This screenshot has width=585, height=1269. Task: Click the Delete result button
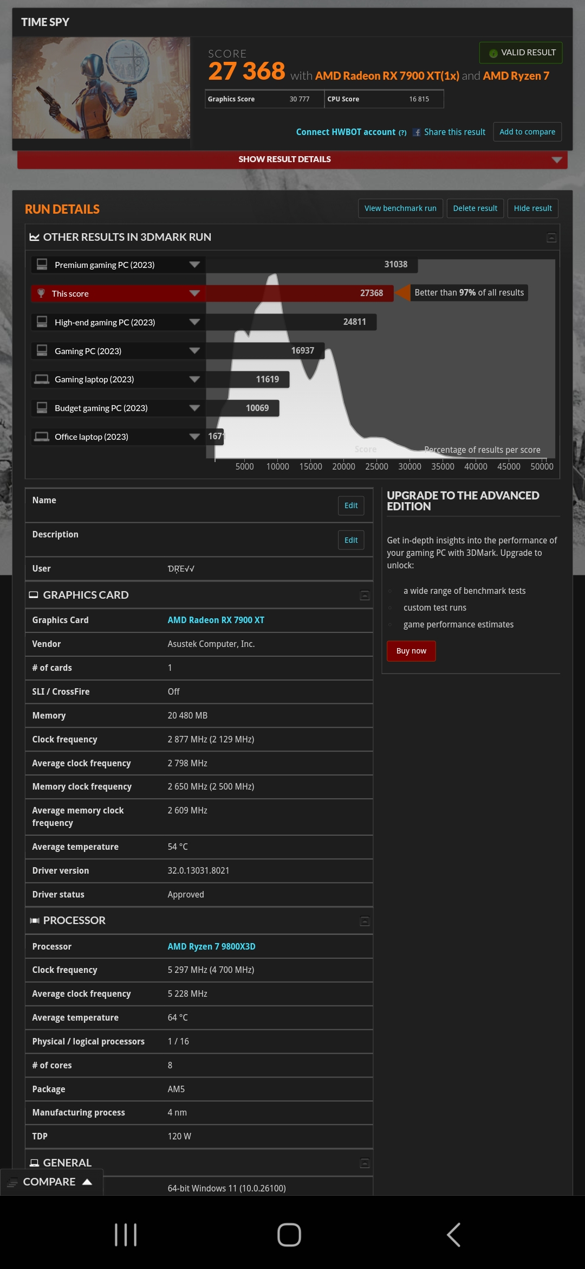pos(475,208)
